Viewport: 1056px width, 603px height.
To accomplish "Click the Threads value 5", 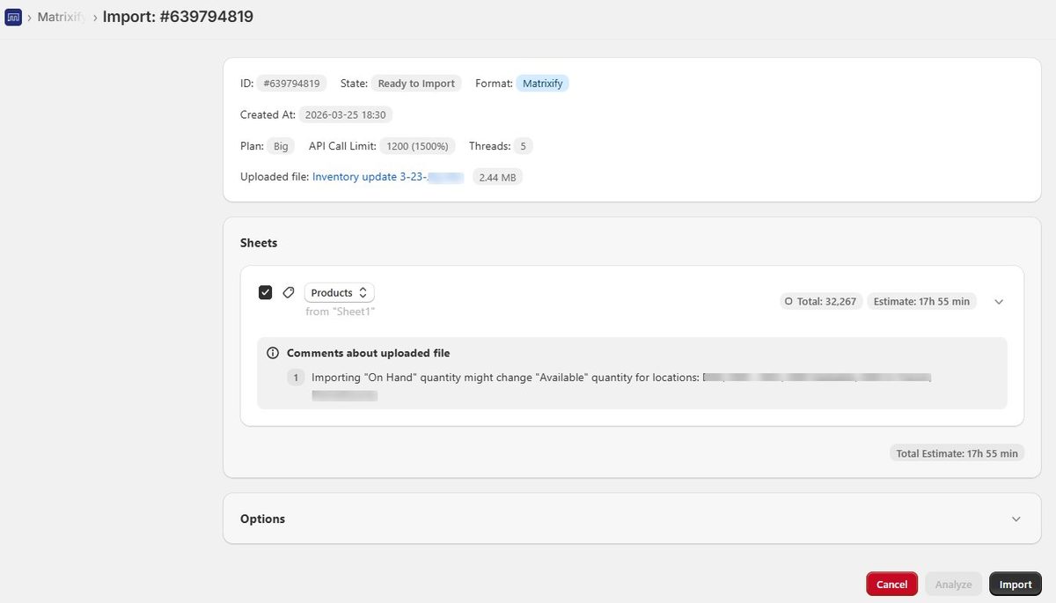I will pos(524,146).
